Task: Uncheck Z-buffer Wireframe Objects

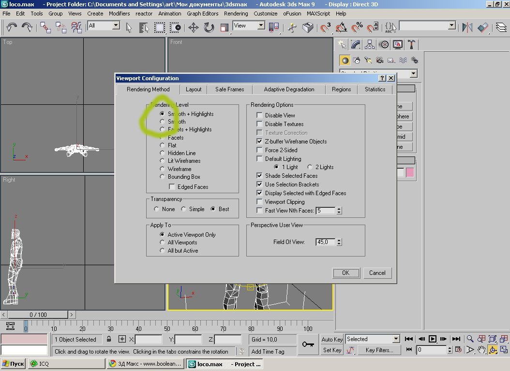Action: pos(260,142)
